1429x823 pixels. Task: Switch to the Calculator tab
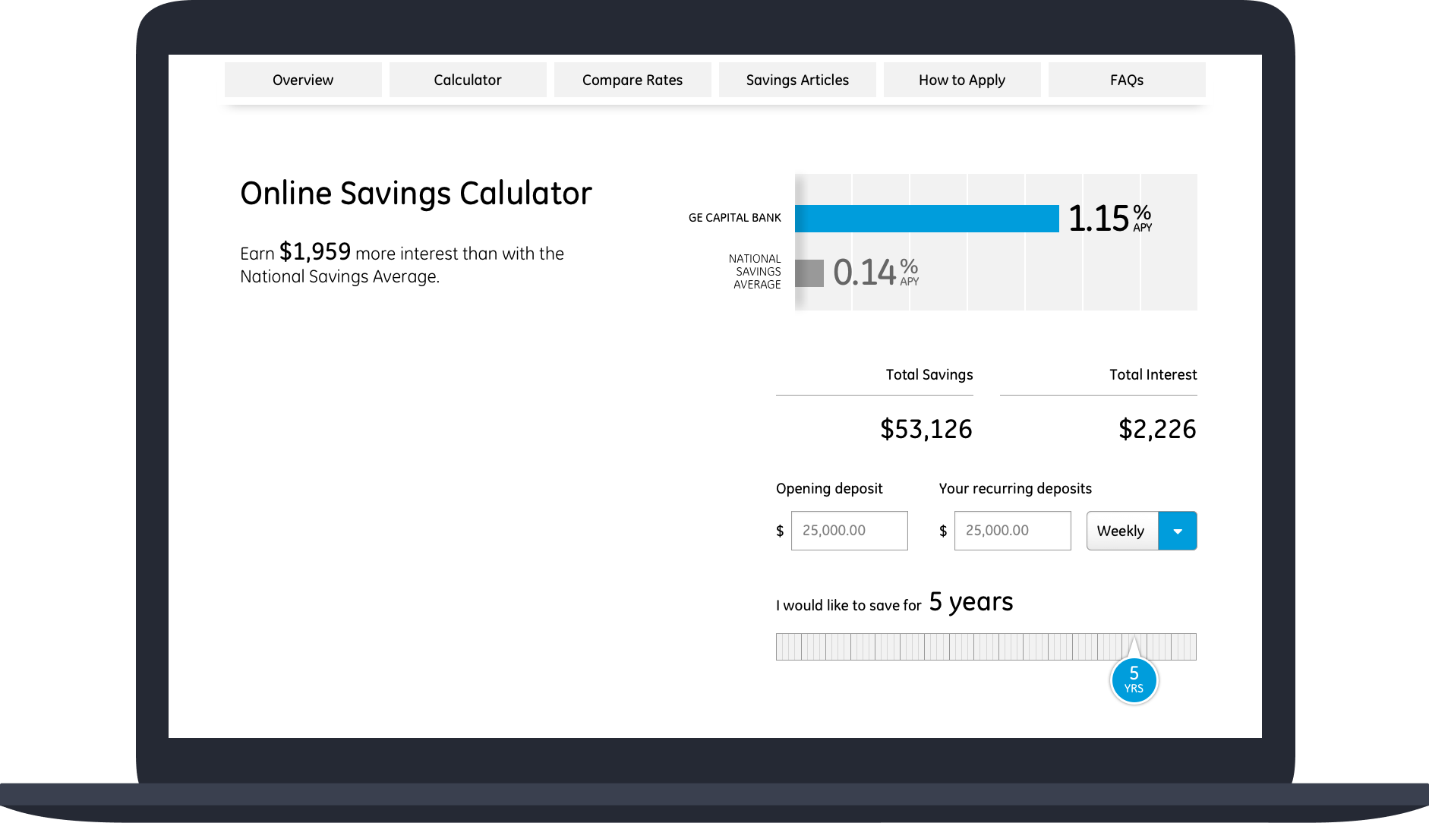point(468,80)
